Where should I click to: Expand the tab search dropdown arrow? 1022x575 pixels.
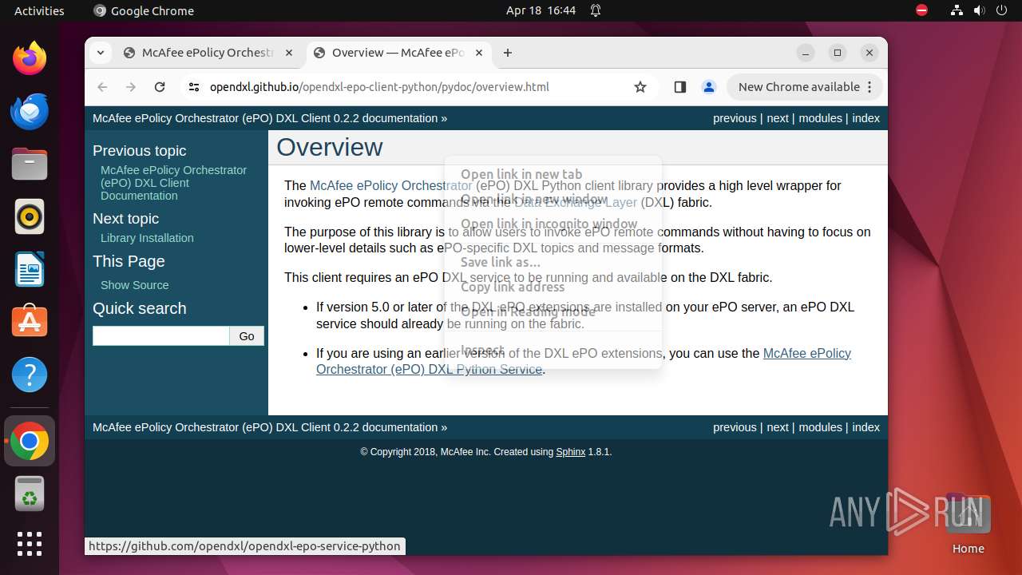[x=100, y=53]
